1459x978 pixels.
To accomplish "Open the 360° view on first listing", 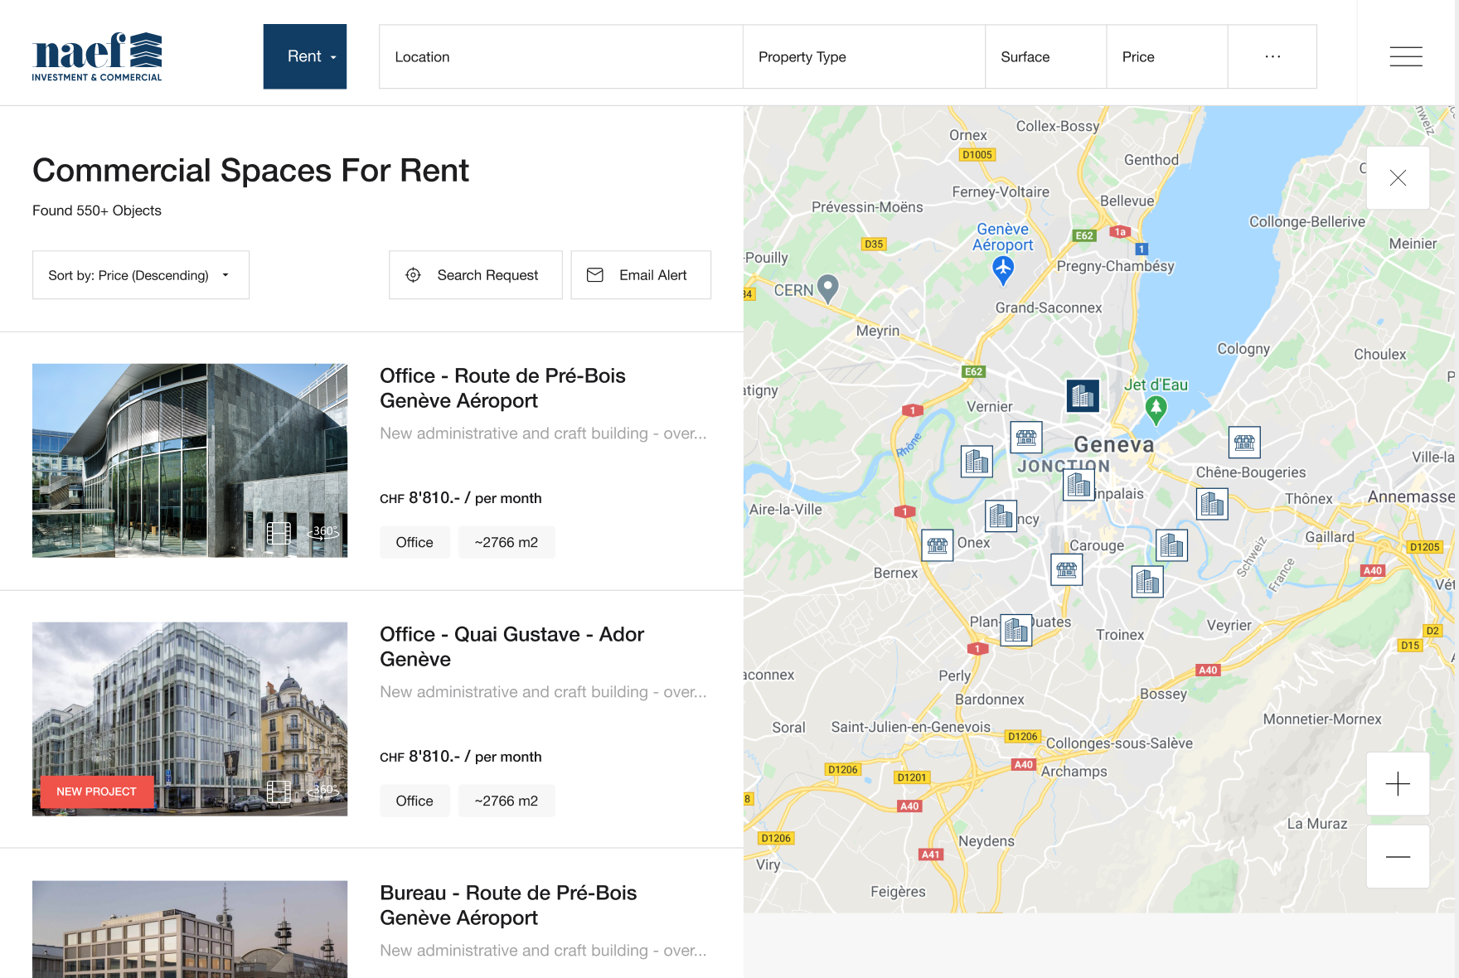I will point(323,532).
